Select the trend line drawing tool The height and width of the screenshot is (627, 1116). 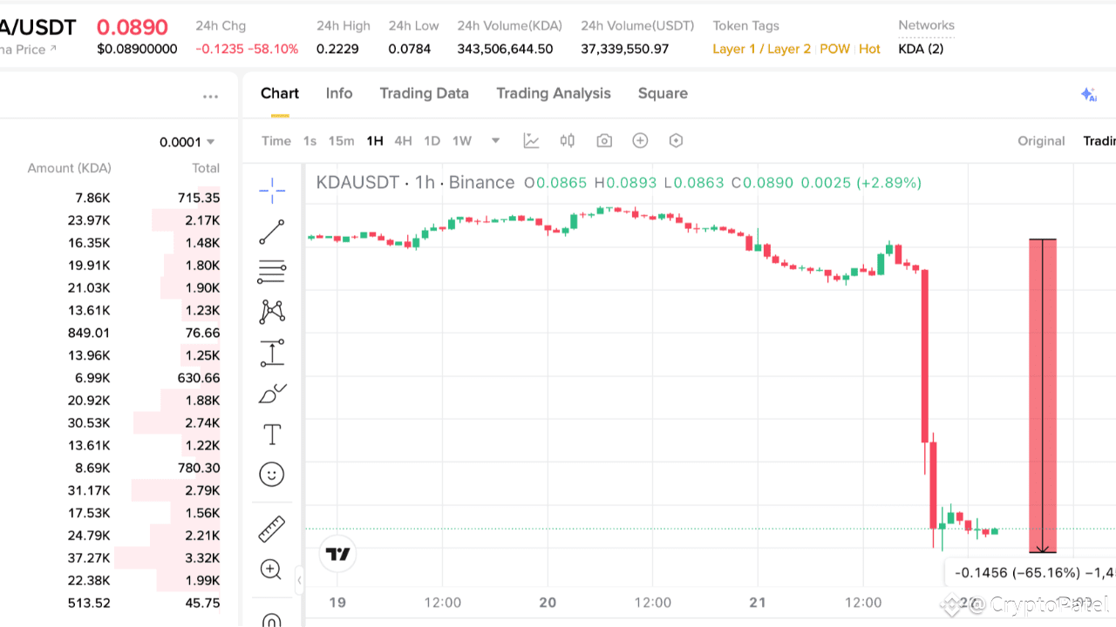272,232
